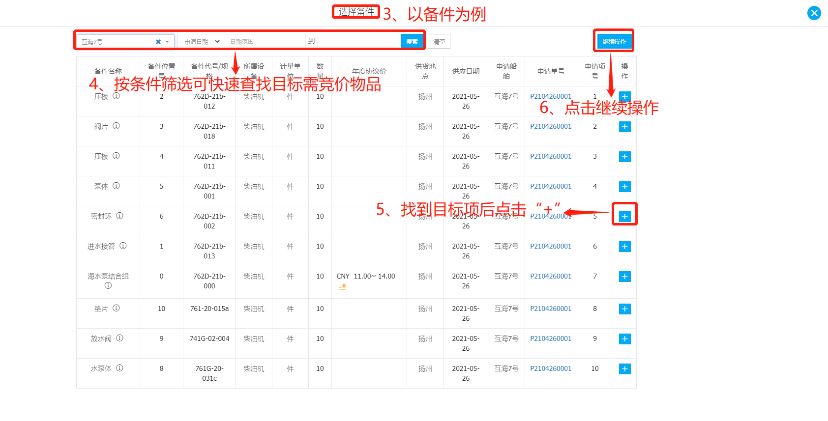
Task: Select the 水泵体 part name
Action: [x=101, y=369]
